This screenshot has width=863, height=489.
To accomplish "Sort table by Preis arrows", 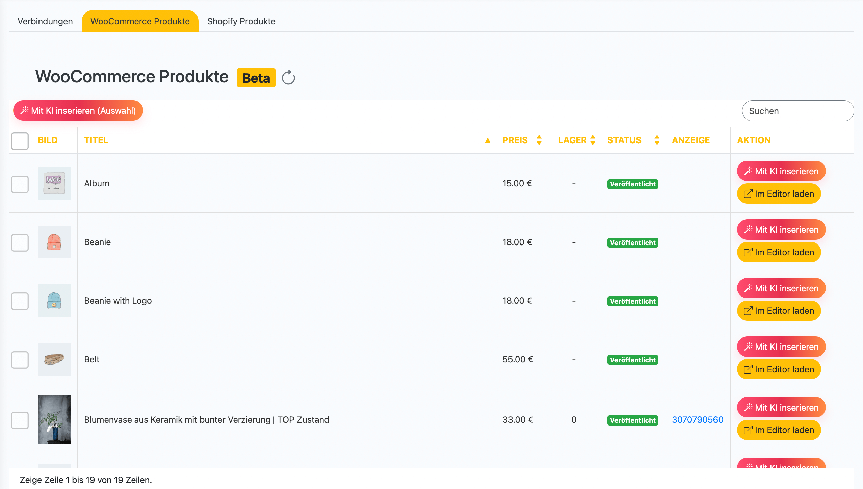I will (539, 140).
